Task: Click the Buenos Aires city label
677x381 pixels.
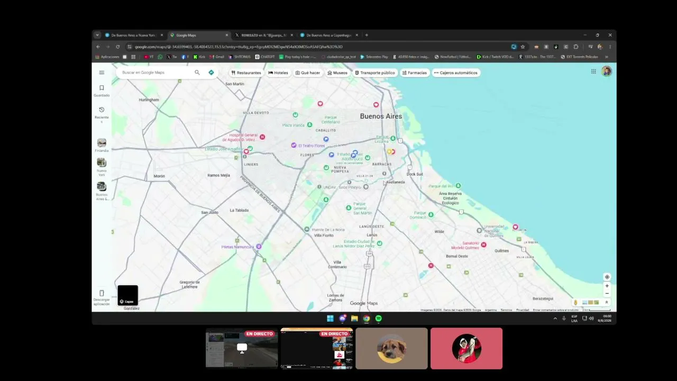Action: [381, 116]
